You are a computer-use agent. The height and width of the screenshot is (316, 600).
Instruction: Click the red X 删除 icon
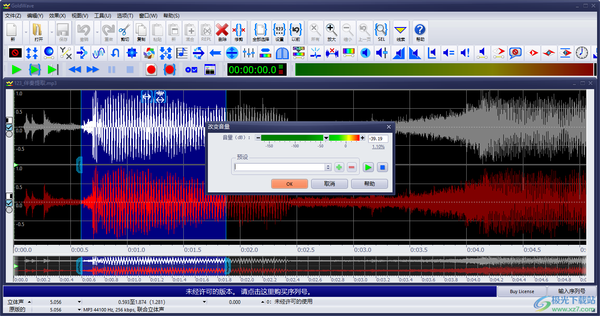pos(222,32)
